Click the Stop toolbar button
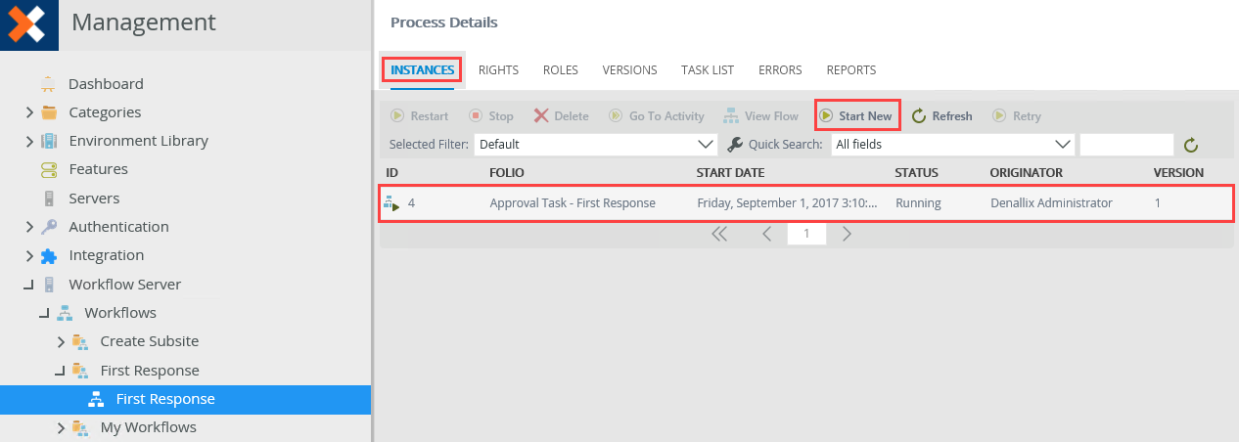The height and width of the screenshot is (442, 1239). pos(491,115)
